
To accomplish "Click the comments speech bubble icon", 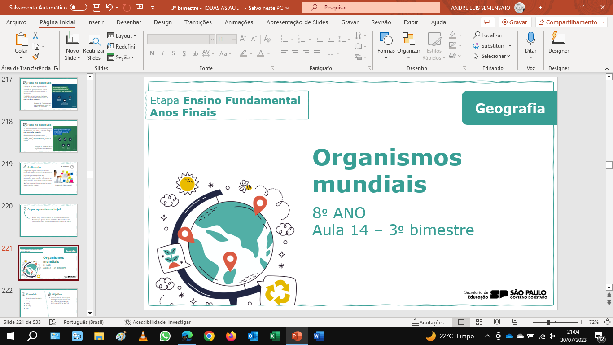I will pos(487,22).
